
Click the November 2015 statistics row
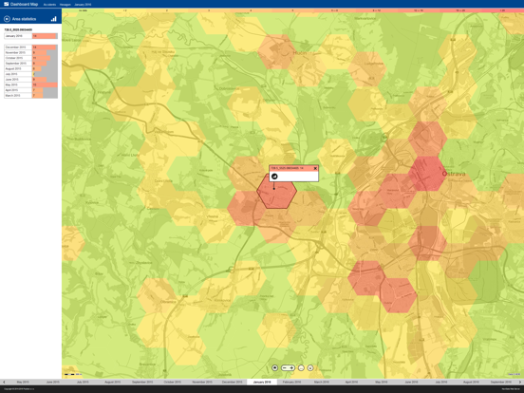30,52
